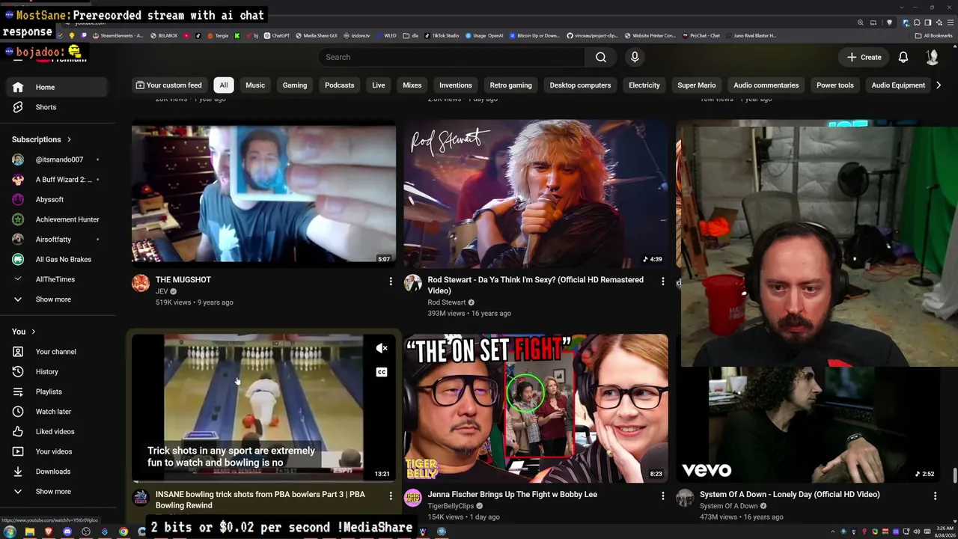Open the More actions menu for THE MUGSHOT
This screenshot has width=958, height=539.
(x=390, y=281)
